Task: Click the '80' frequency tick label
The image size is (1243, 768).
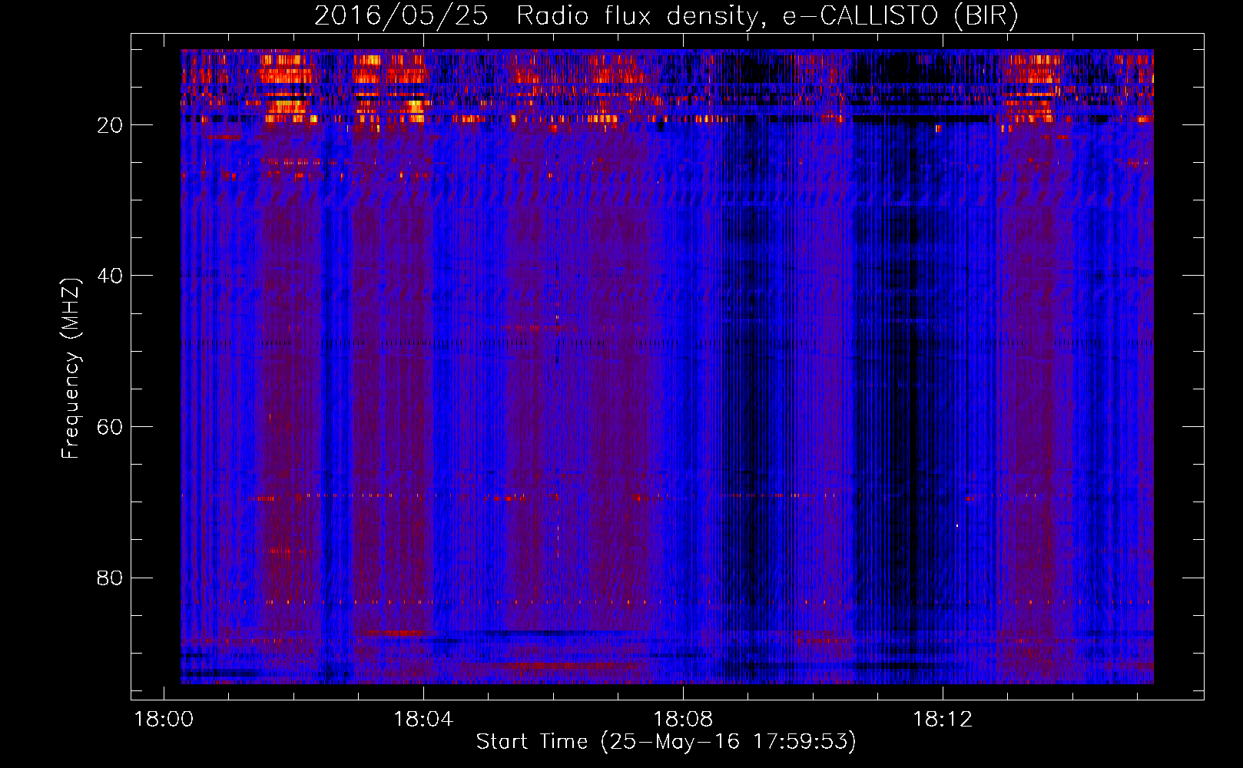Action: pos(110,578)
